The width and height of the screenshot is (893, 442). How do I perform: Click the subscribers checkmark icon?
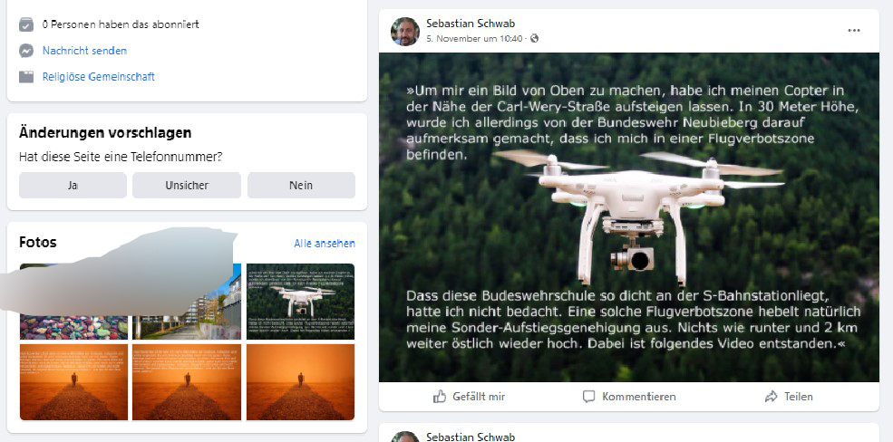pos(26,24)
